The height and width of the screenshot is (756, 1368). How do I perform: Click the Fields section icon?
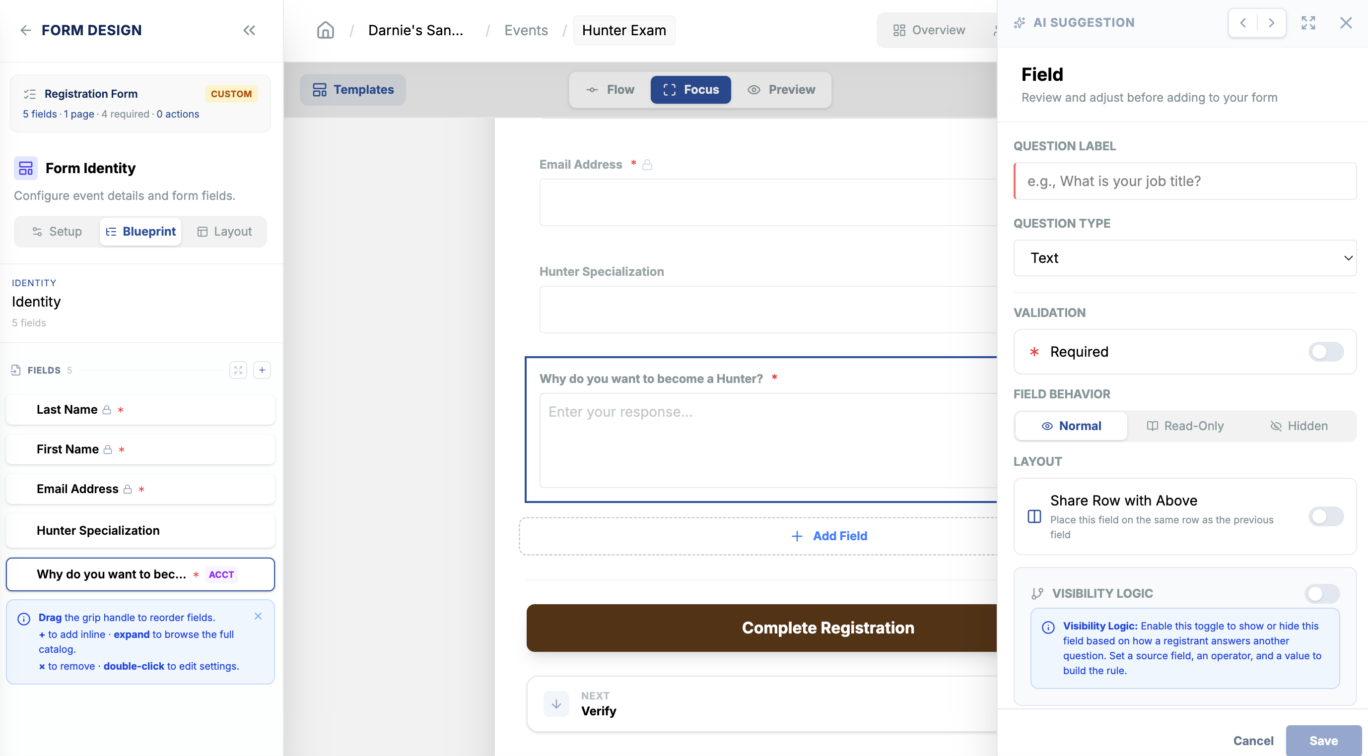pos(16,370)
